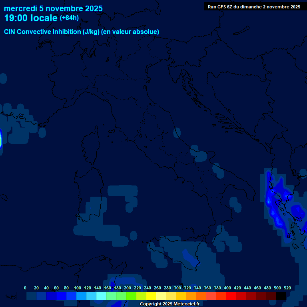Select the legend value label 520
This screenshot has height=307, width=307.
[x=287, y=288]
